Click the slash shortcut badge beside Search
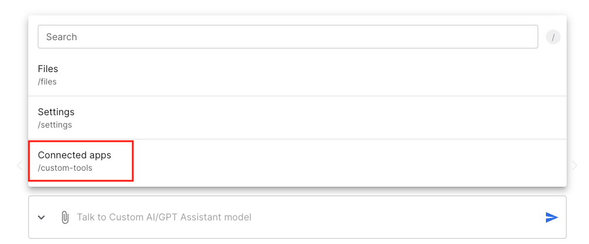 (553, 37)
